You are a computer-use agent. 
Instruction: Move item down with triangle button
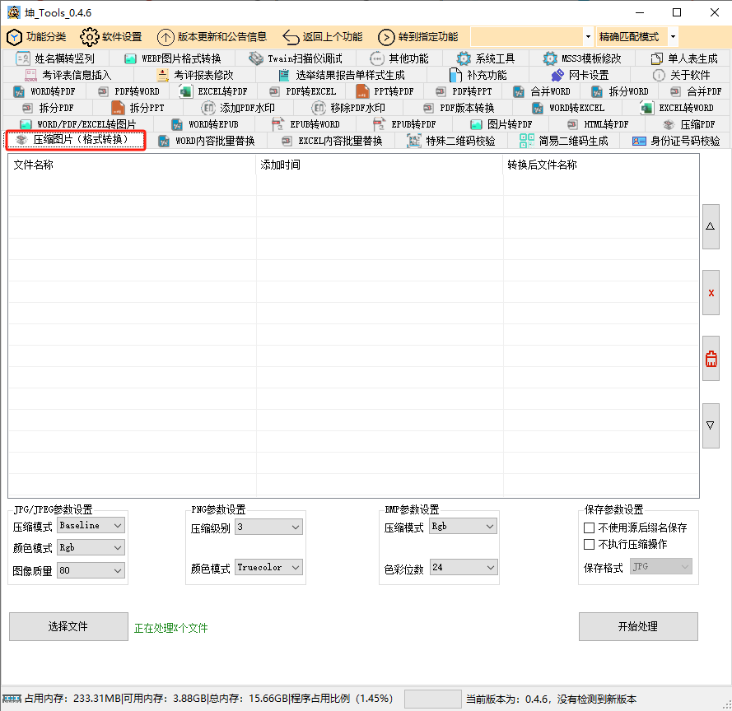pyautogui.click(x=711, y=425)
